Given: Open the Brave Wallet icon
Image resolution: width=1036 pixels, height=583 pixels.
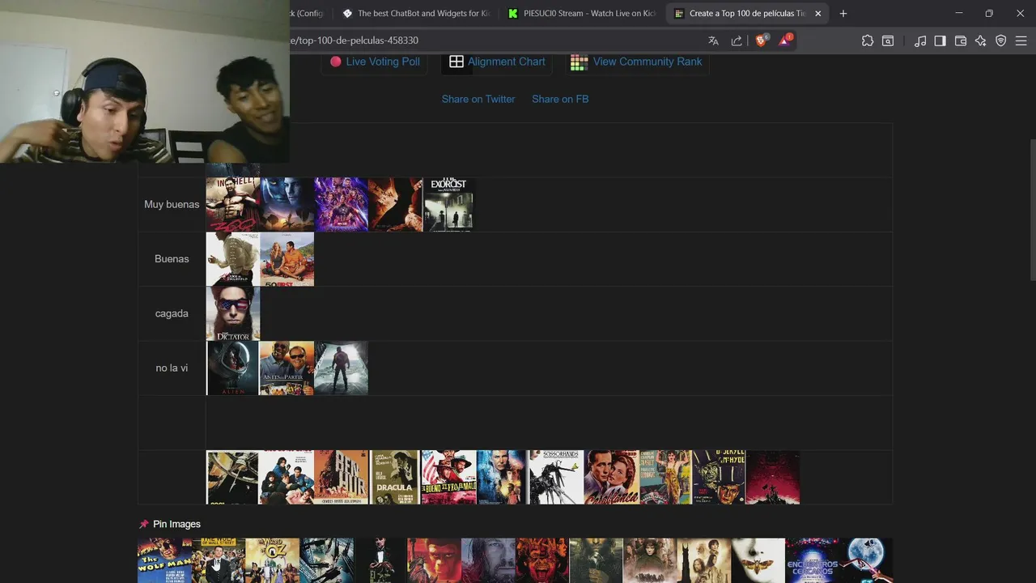Looking at the screenshot, I should [x=961, y=40].
